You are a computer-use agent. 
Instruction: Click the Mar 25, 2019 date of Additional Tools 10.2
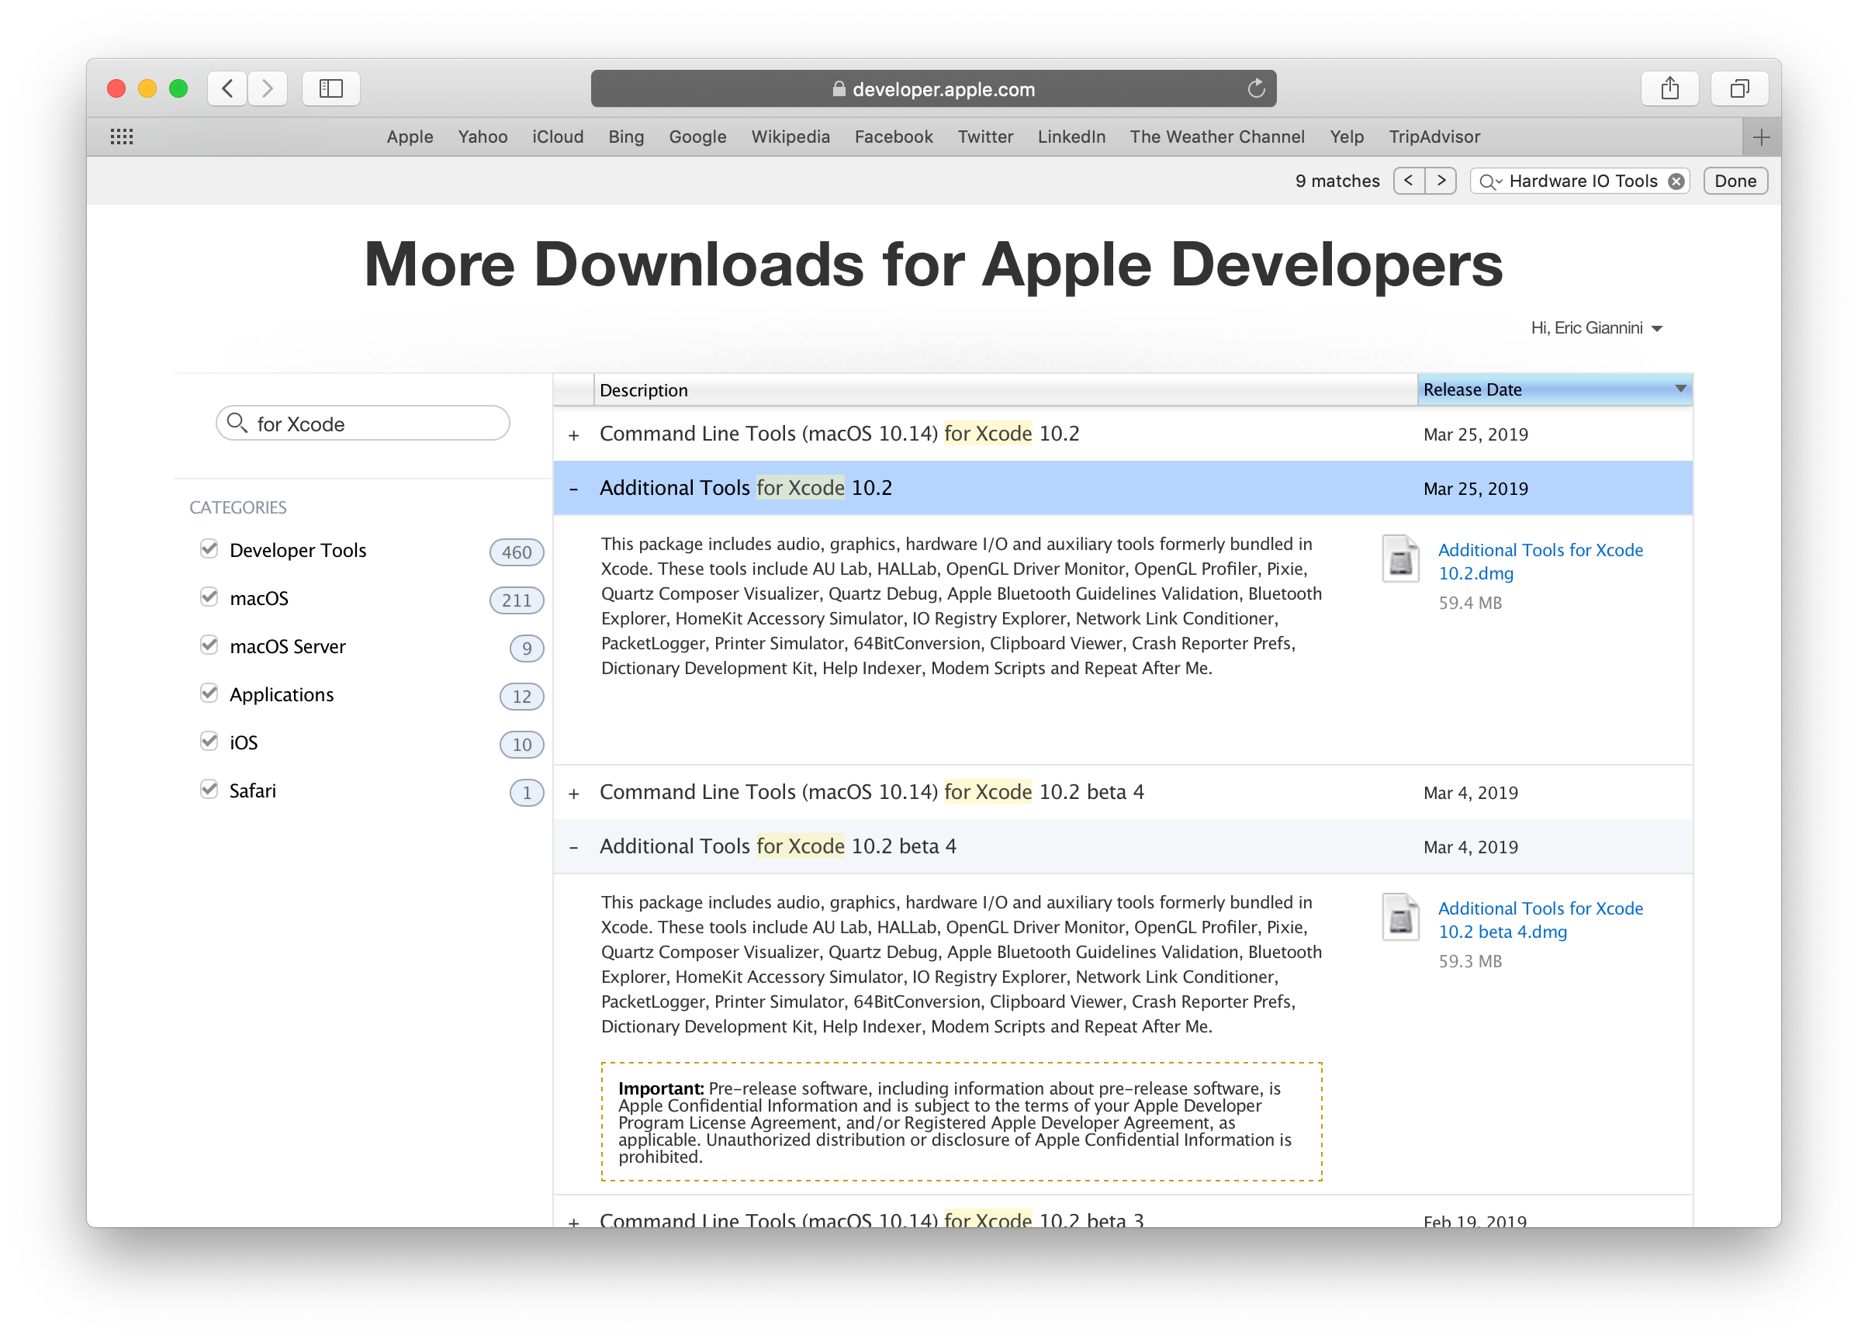point(1475,489)
